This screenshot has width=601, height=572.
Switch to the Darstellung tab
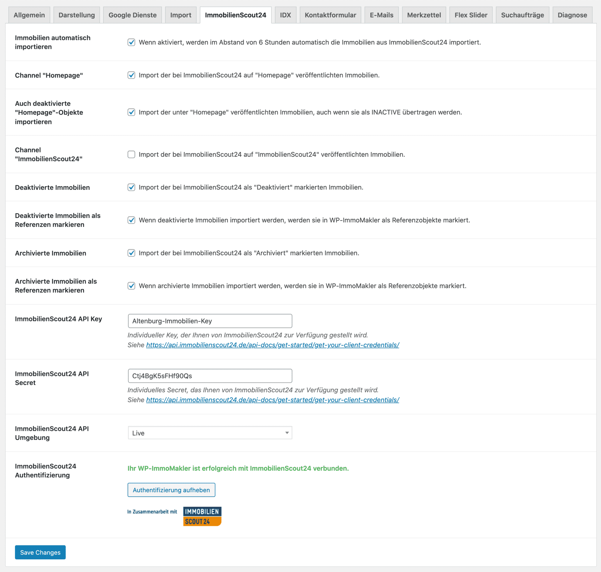click(77, 15)
